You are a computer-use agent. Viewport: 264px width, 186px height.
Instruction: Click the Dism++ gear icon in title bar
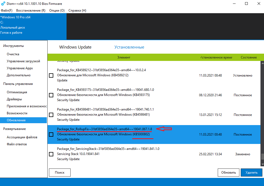3,4
